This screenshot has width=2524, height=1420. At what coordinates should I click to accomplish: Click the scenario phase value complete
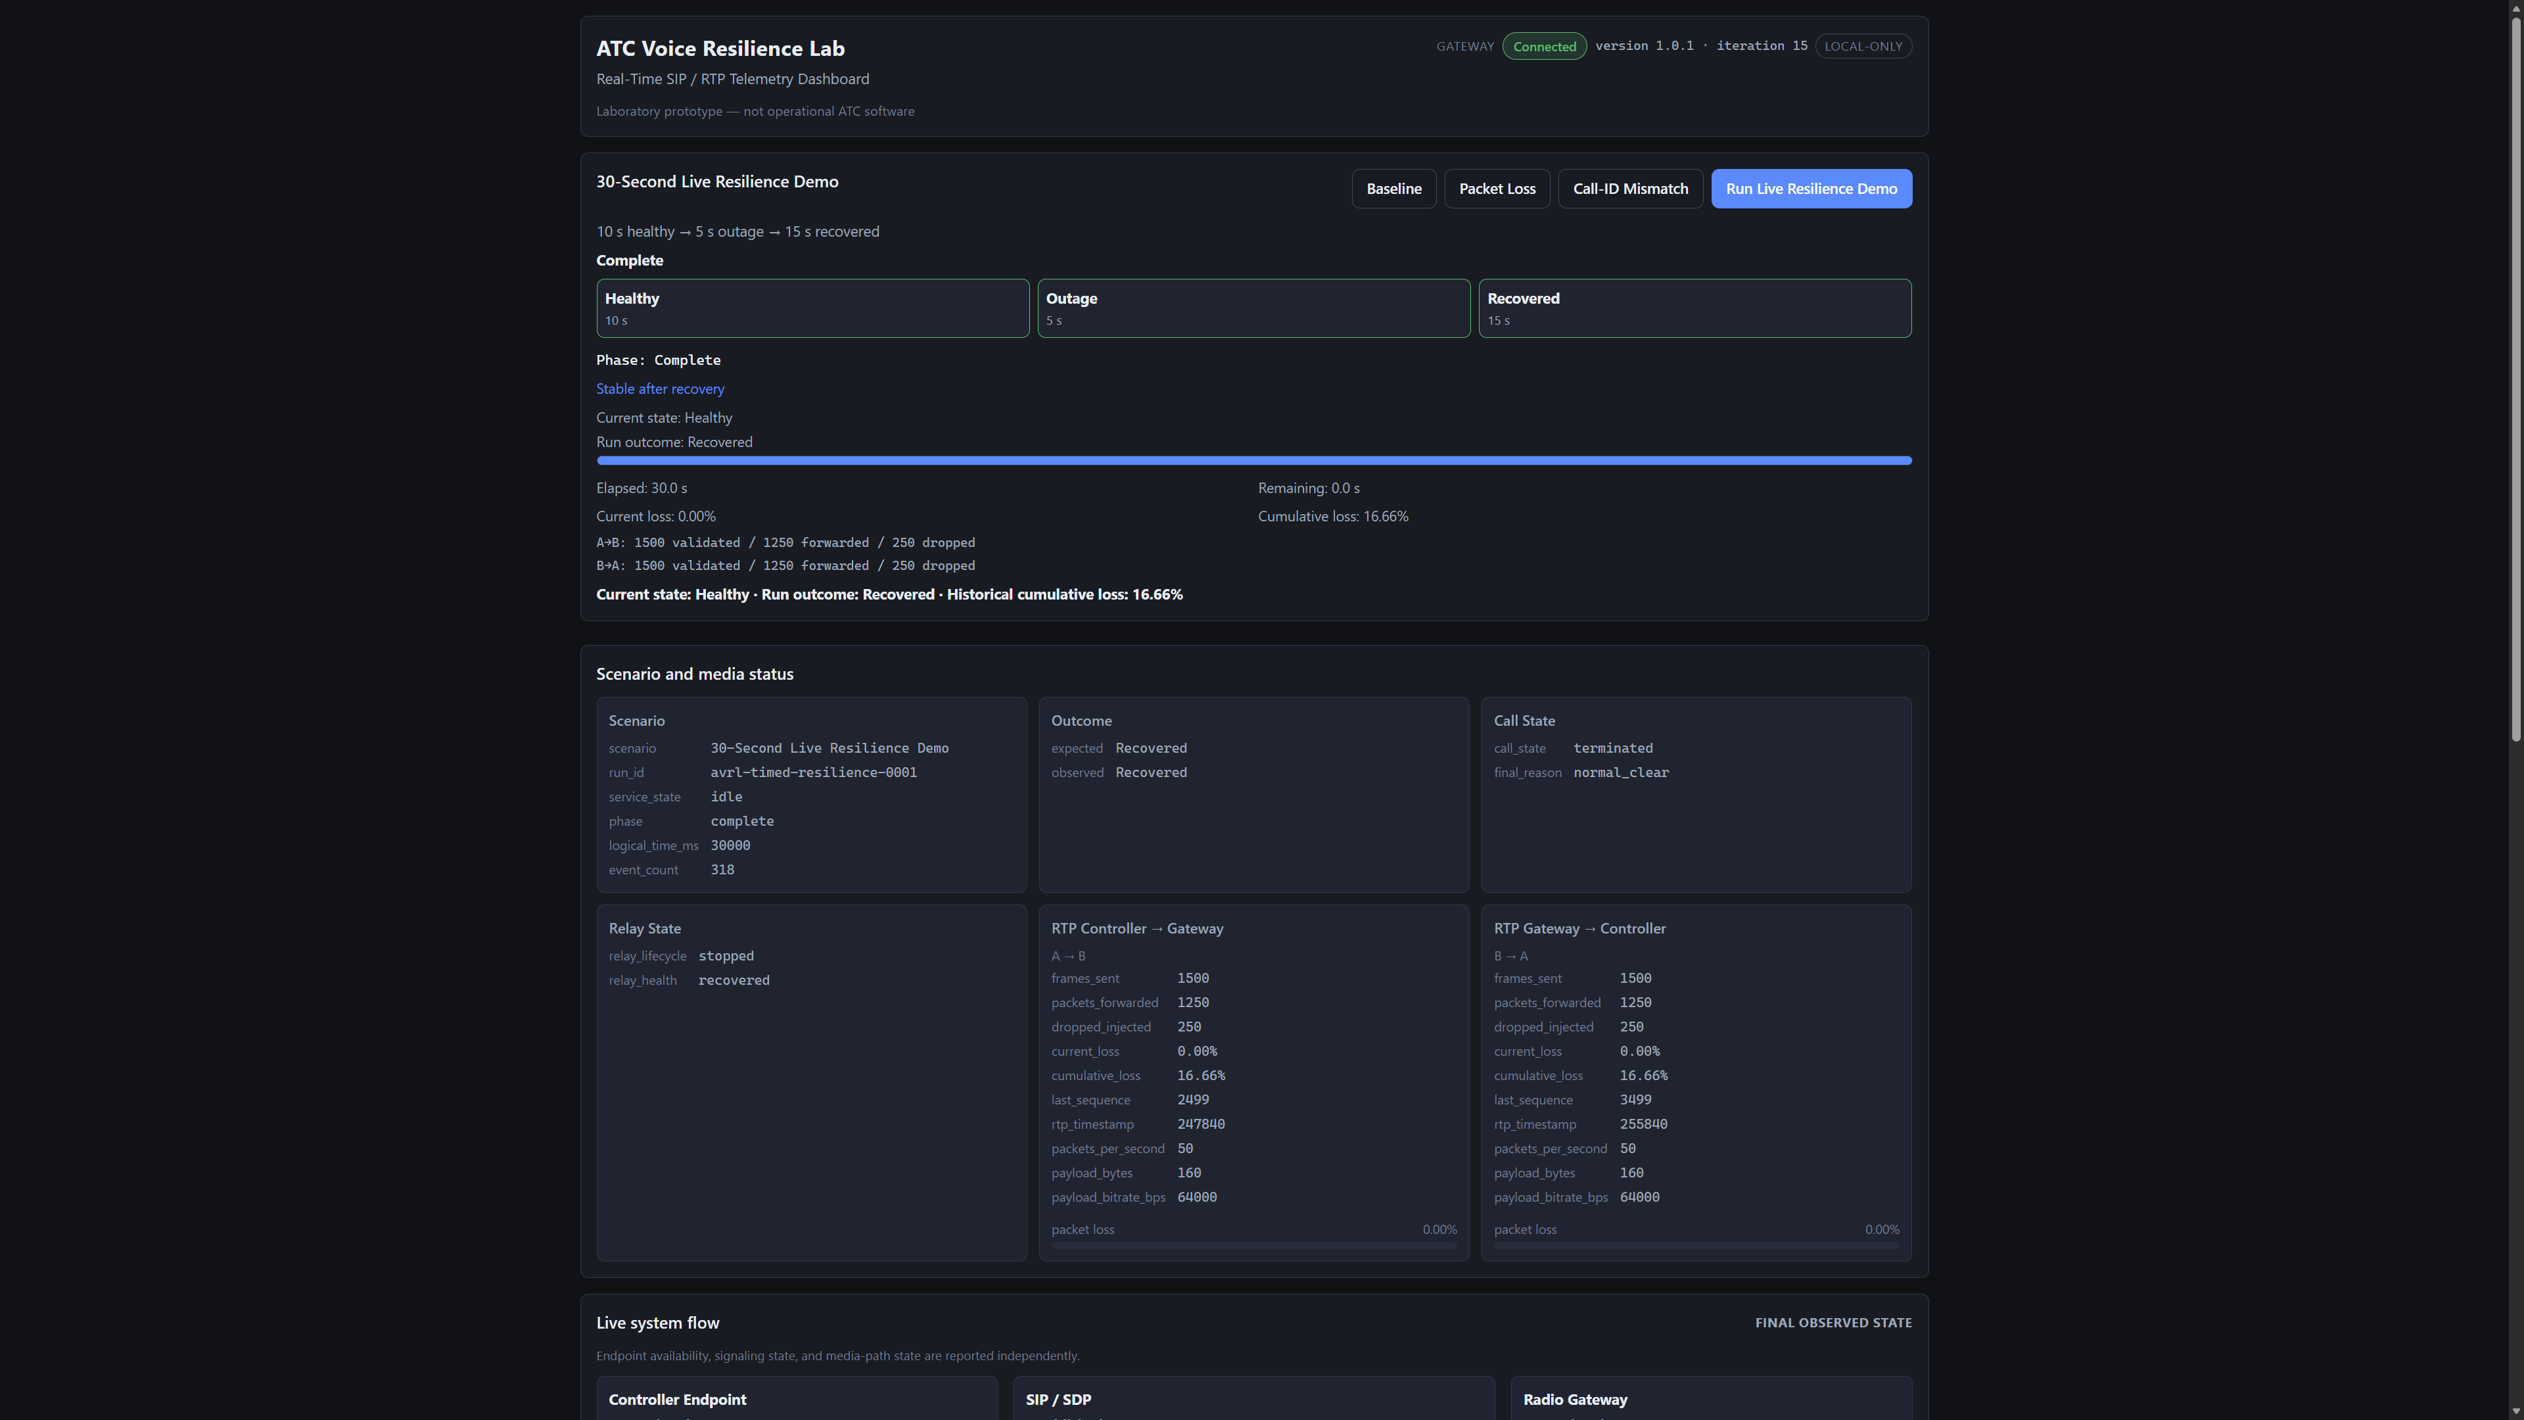[741, 821]
